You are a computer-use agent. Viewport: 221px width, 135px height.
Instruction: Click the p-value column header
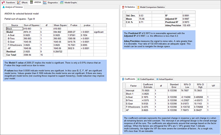87,25
